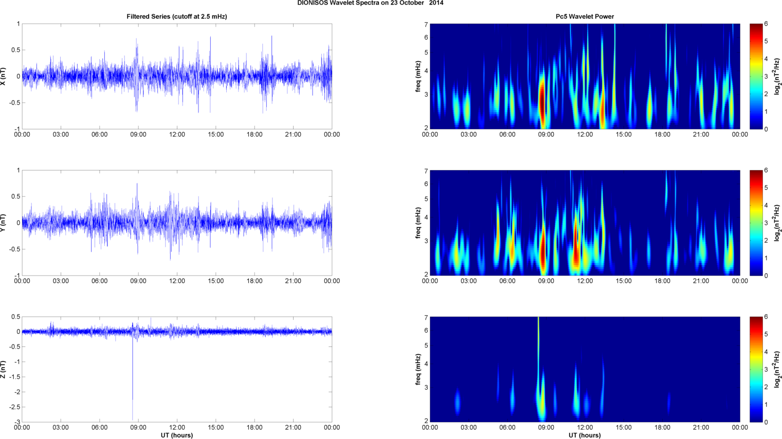Click top colorbar's log2(nT²/Hz) label

(778, 76)
